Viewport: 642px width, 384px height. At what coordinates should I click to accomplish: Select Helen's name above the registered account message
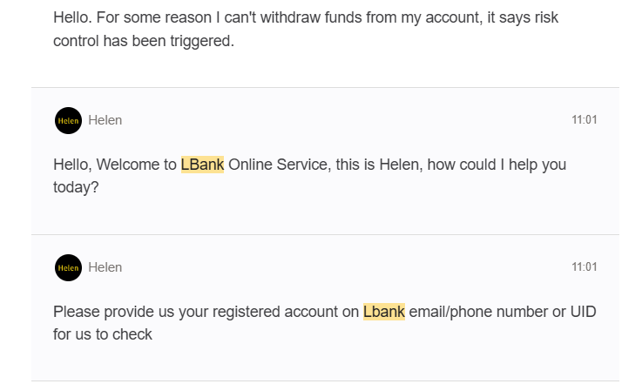point(105,267)
